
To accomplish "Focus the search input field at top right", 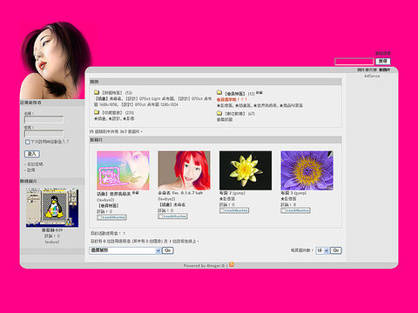I will coord(354,62).
